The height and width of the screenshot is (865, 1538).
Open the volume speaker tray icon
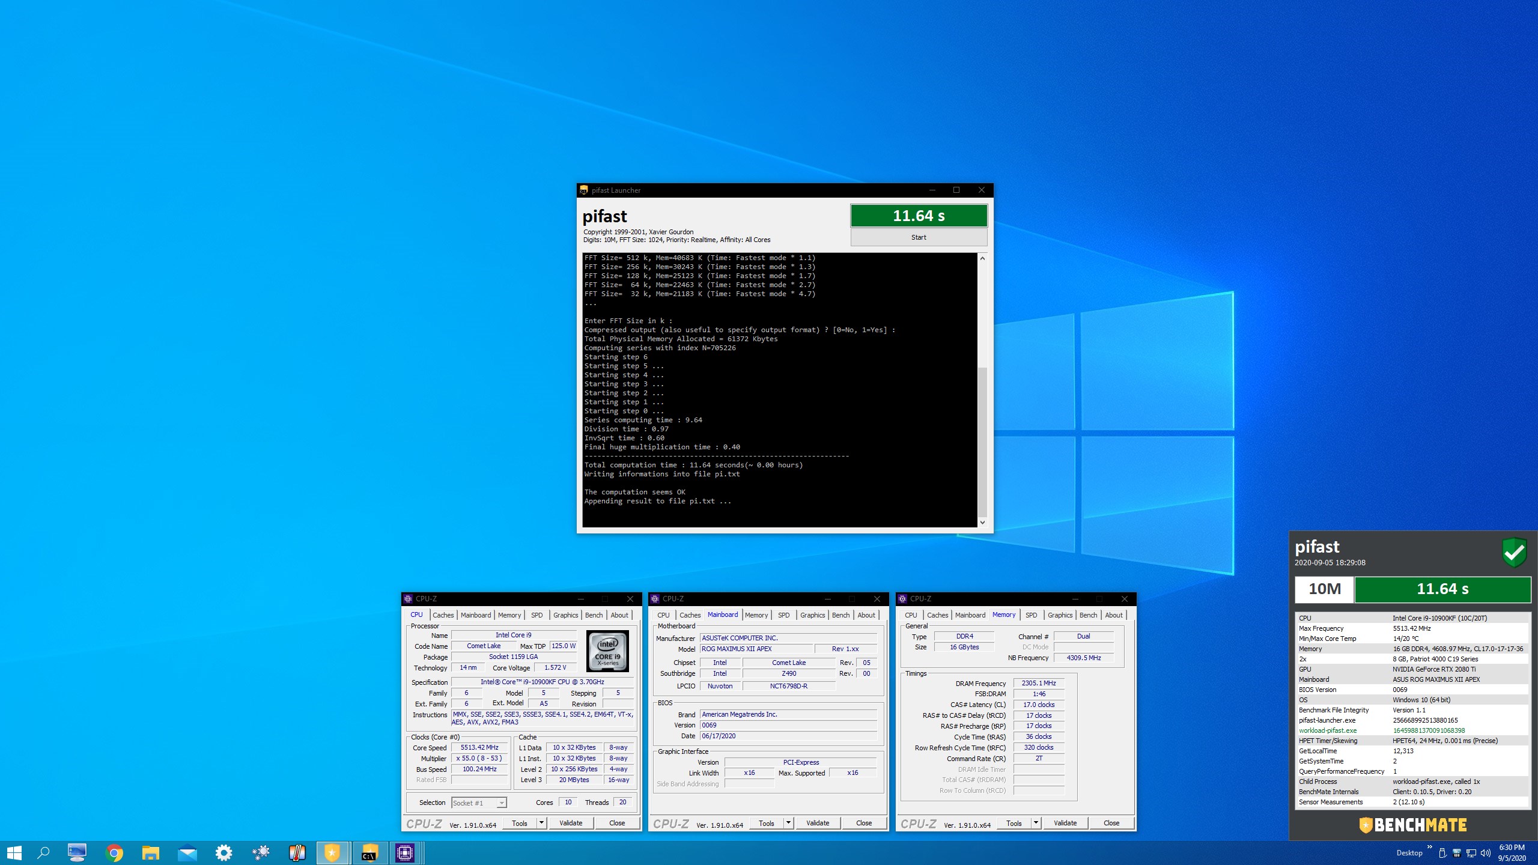click(1486, 853)
